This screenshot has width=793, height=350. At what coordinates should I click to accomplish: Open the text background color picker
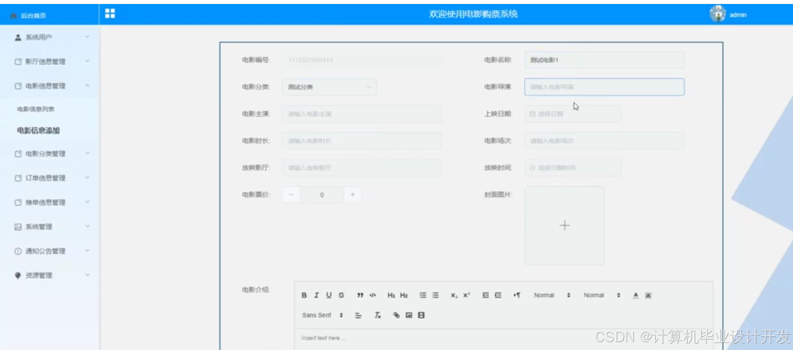[x=648, y=295]
